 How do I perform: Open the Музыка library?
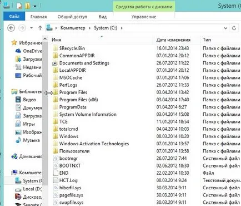[28, 140]
